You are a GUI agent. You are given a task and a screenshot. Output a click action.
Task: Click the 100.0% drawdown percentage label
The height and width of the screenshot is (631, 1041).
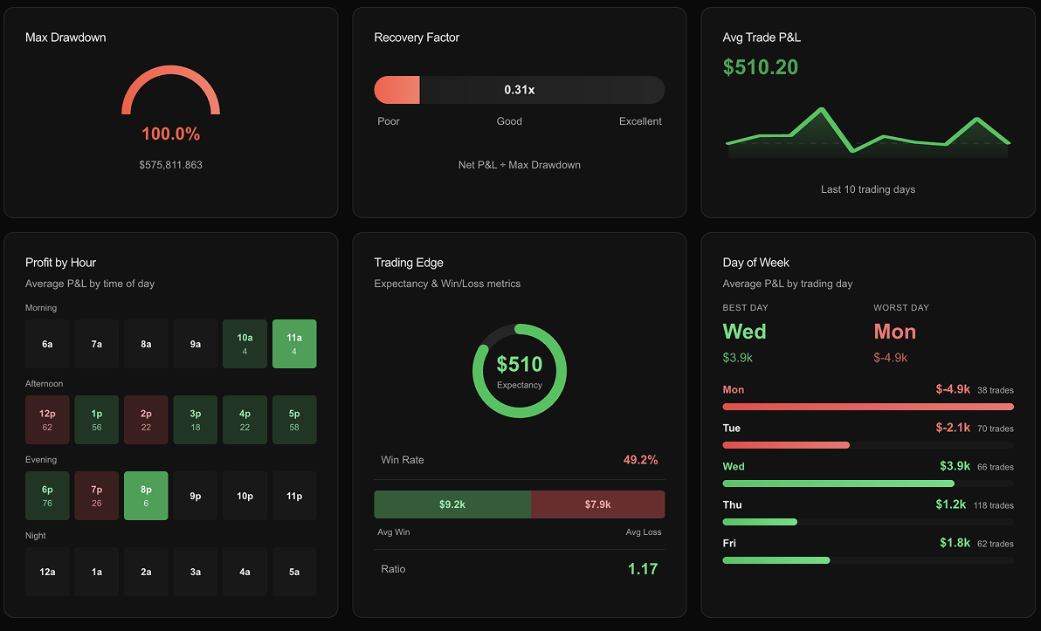(170, 134)
